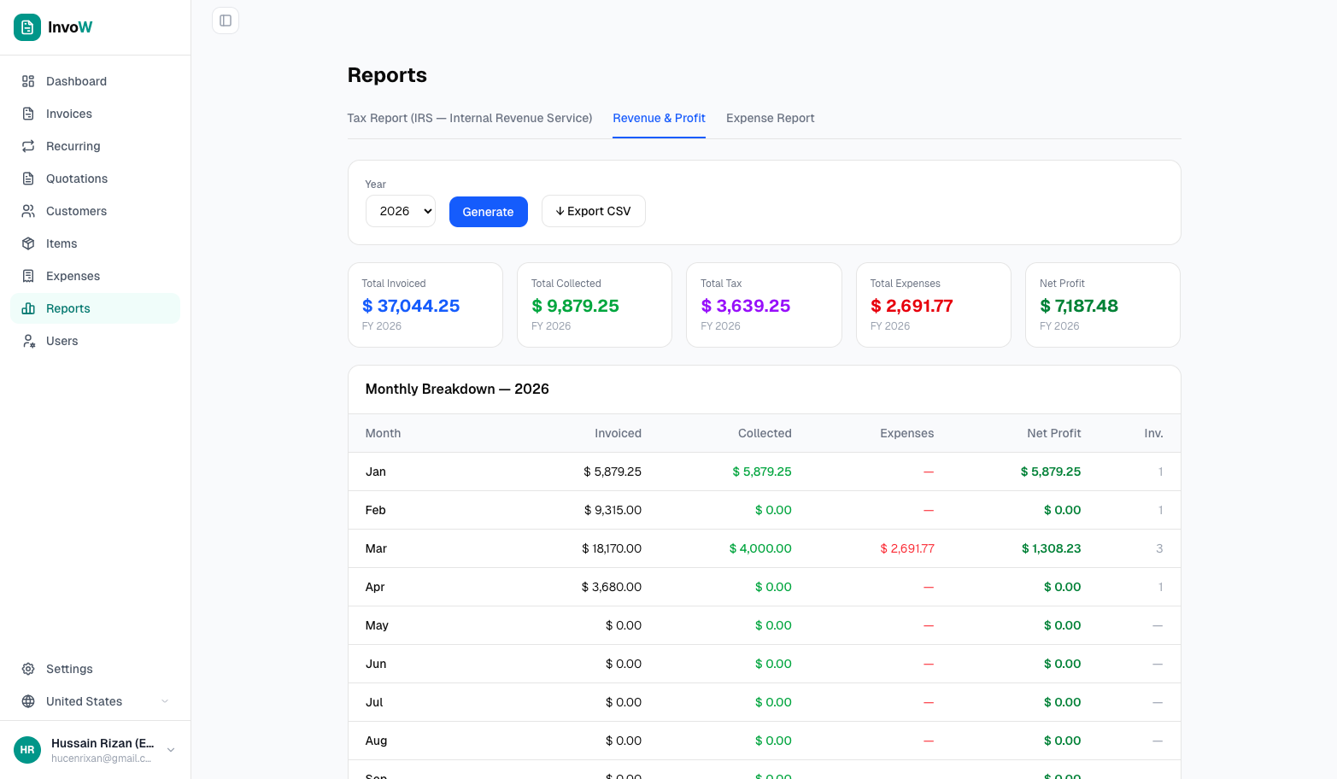Image resolution: width=1337 pixels, height=779 pixels.
Task: Select the Revenue & Profit tab
Action: tap(659, 118)
